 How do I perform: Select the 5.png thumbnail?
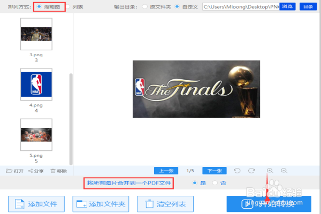[x=36, y=135]
